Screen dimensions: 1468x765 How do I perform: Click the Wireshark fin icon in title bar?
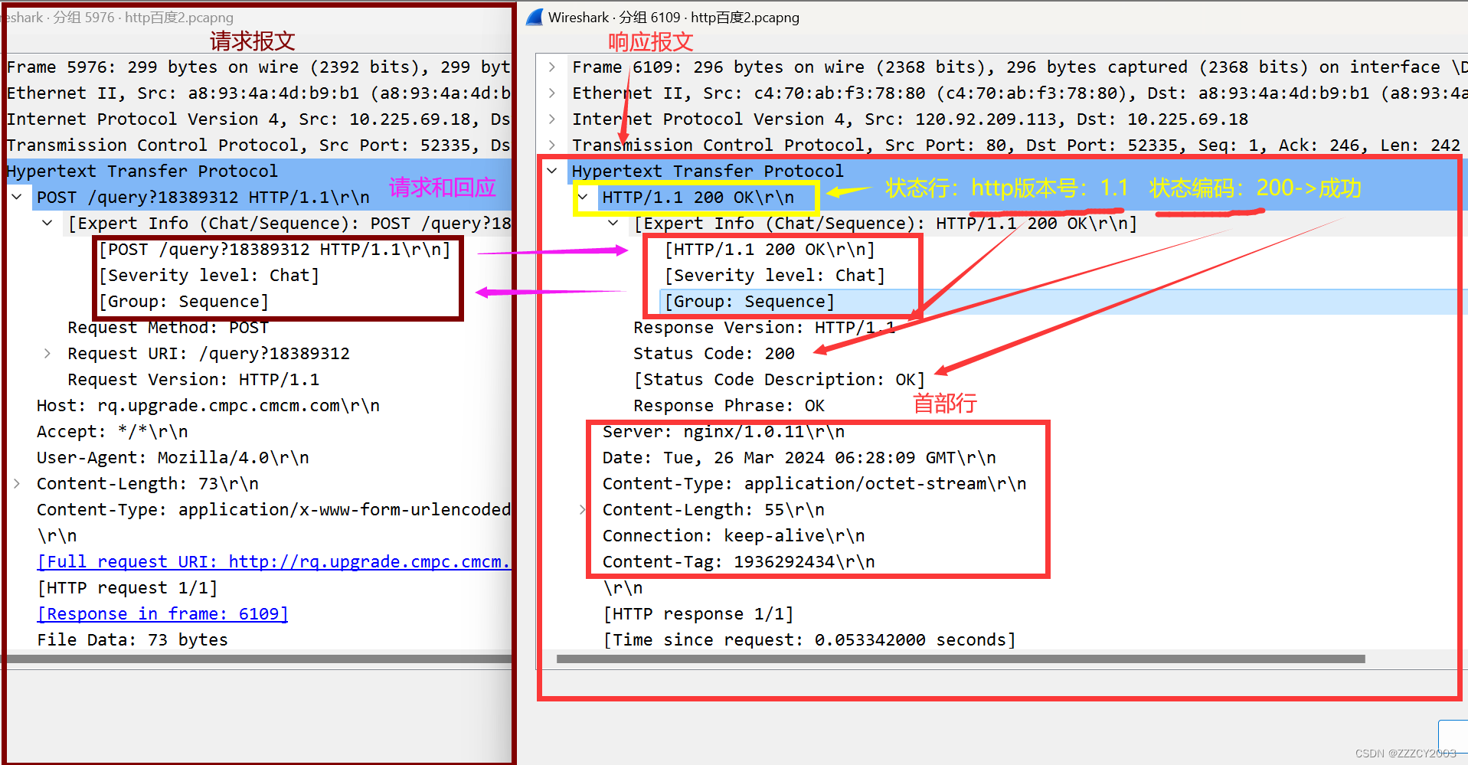[x=535, y=17]
